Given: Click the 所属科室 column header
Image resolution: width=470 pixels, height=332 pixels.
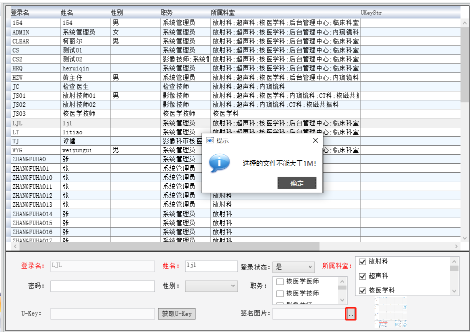Looking at the screenshot, I should (x=223, y=12).
